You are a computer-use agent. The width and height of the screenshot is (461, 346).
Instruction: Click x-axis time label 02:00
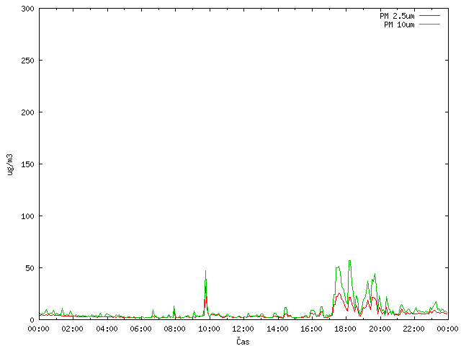72,329
